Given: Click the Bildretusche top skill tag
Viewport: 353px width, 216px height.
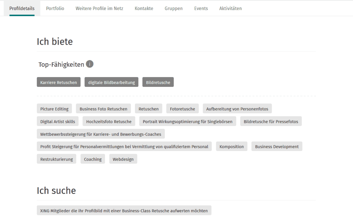Looking at the screenshot, I should coord(158,82).
